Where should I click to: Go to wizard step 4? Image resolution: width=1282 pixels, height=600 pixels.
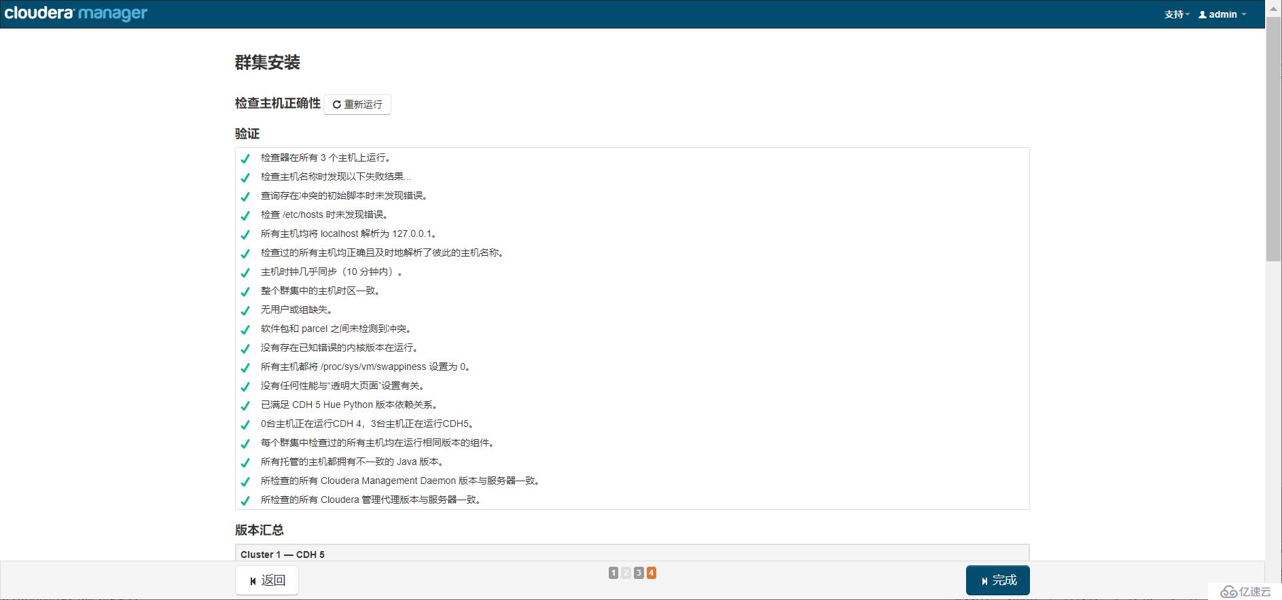pyautogui.click(x=651, y=573)
